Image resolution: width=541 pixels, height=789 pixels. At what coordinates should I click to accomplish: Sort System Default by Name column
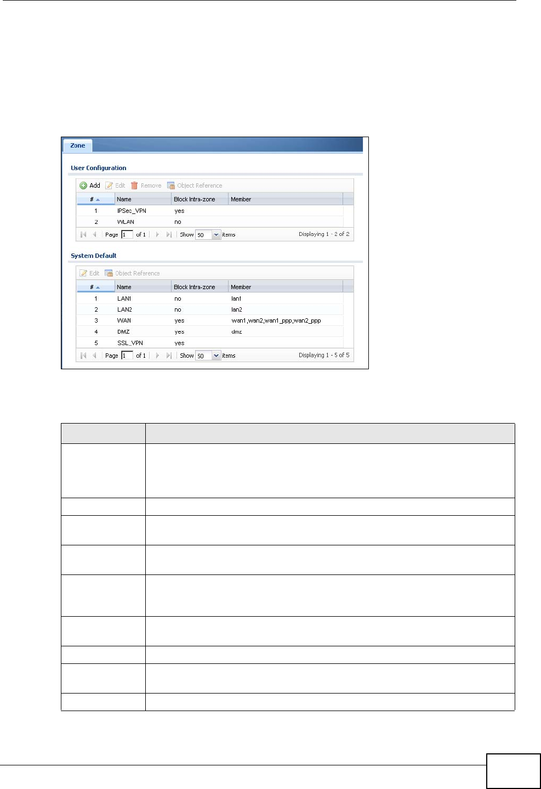pos(143,287)
